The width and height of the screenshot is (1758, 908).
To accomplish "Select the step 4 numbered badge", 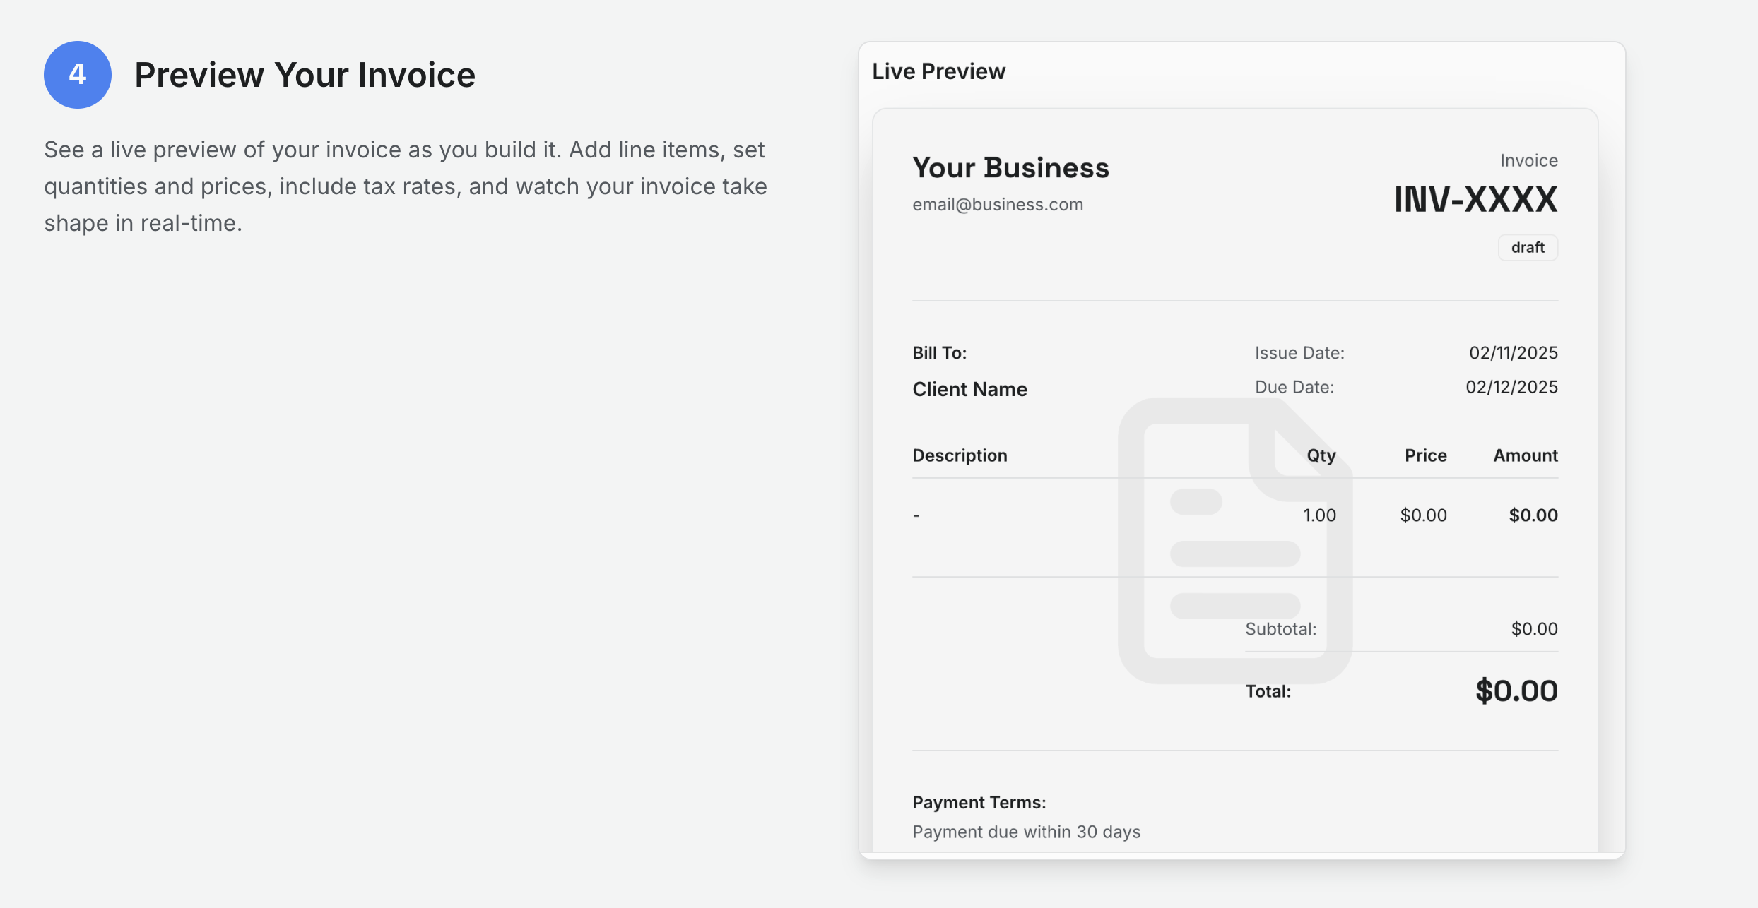I will pos(78,73).
